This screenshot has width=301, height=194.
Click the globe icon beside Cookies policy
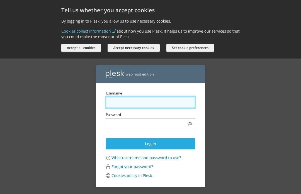click(108, 176)
